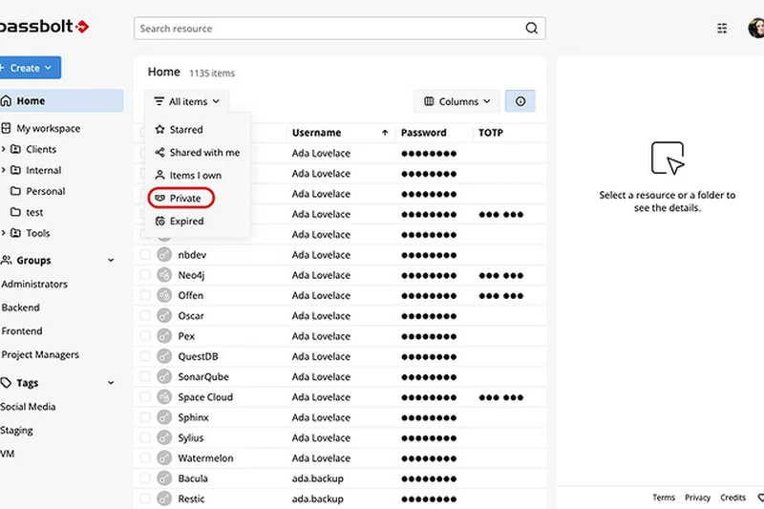This screenshot has height=509, width=764.
Task: Reveal password for Watermelon row
Action: 429,458
